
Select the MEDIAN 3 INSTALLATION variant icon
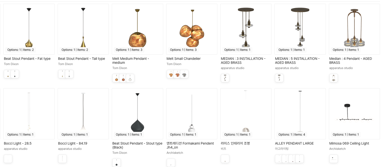(225, 78)
